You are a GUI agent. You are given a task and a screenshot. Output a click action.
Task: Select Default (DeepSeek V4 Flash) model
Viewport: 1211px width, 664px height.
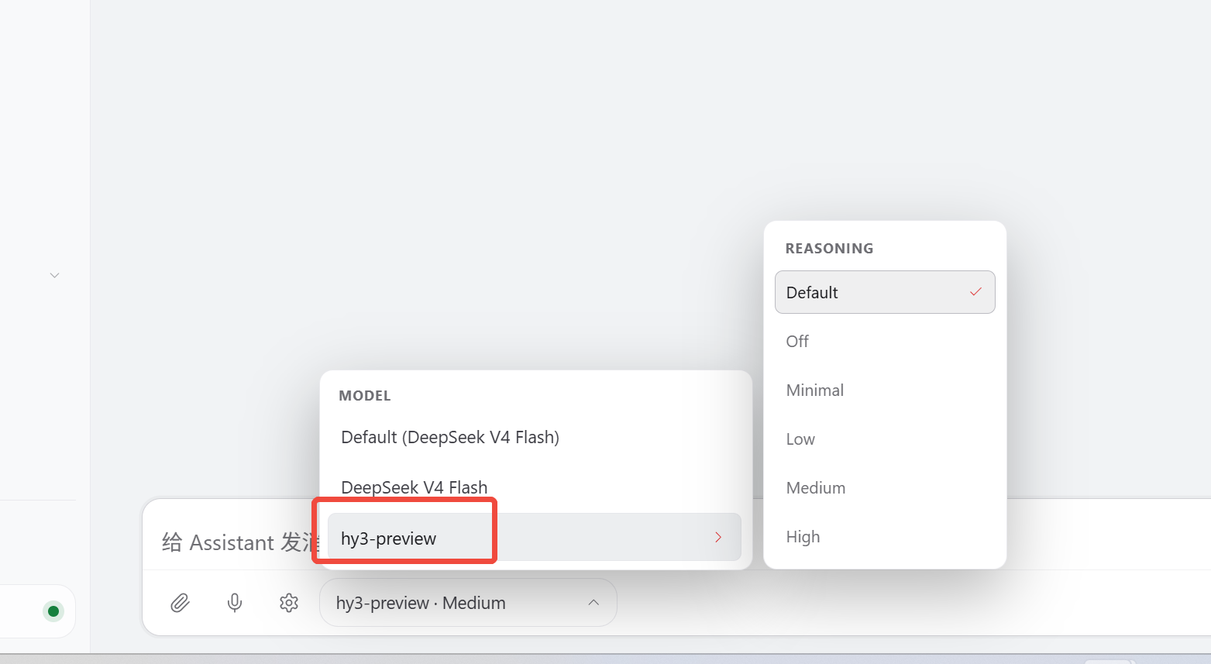(x=535, y=437)
